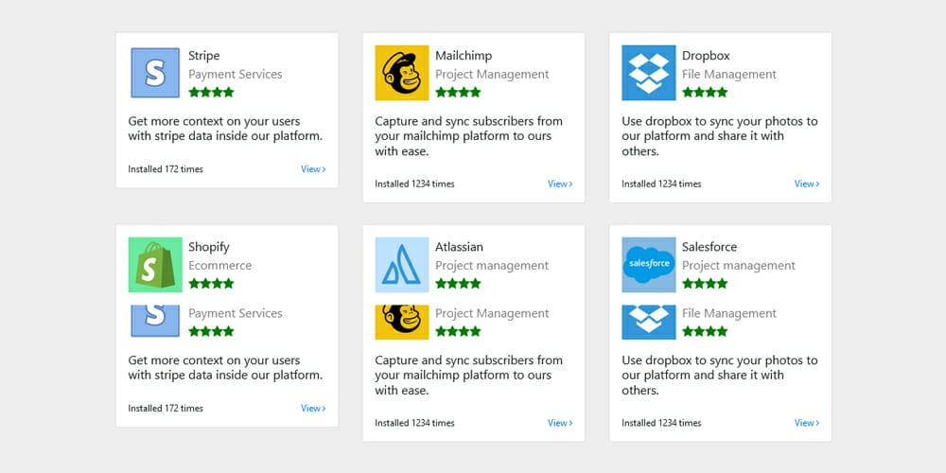946x473 pixels.
Task: Click the Salesforce title text
Action: [x=709, y=247]
